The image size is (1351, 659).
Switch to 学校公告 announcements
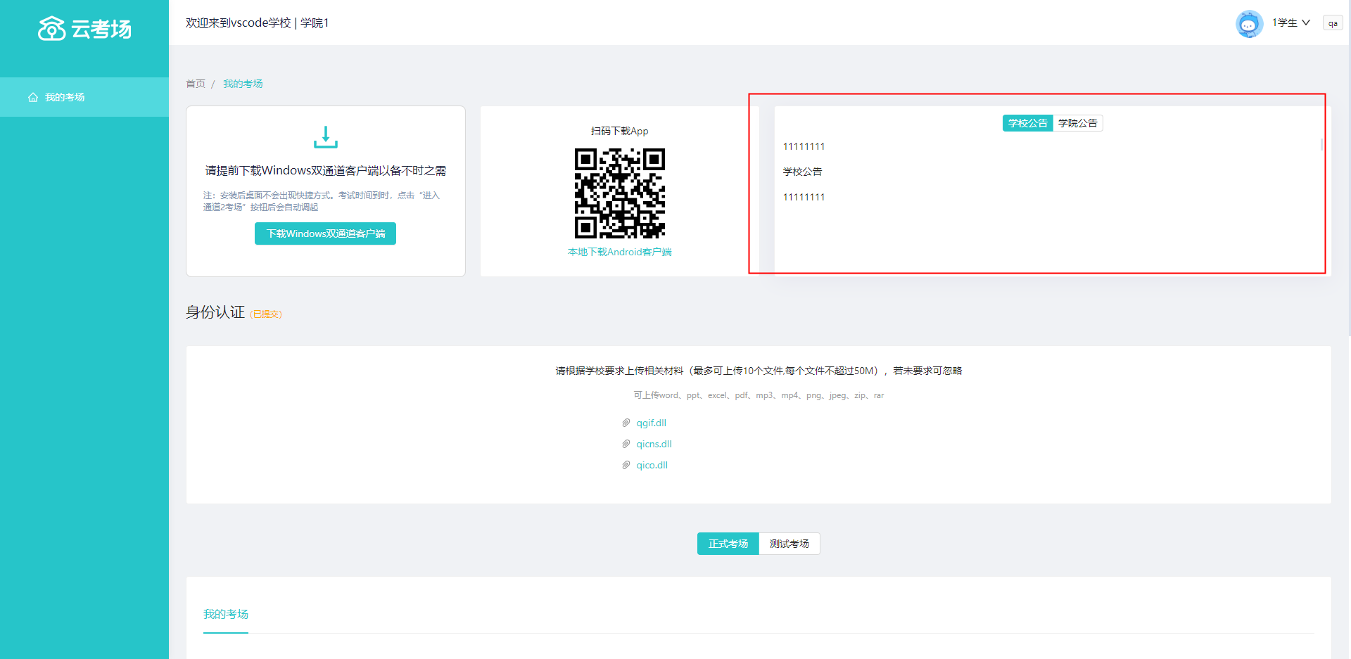point(1027,123)
